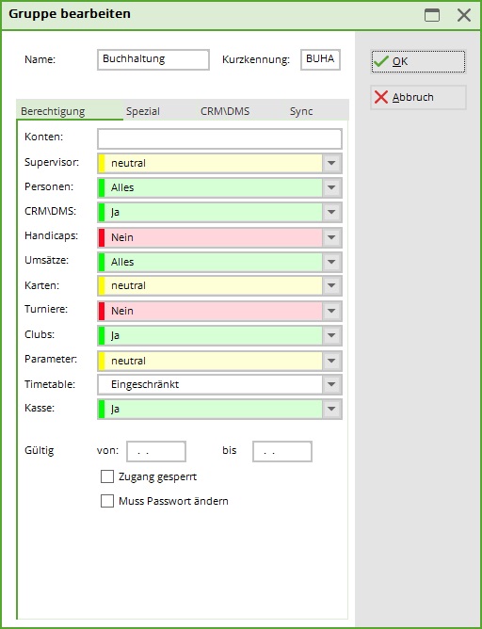The width and height of the screenshot is (482, 629).
Task: Confirm changes with the OK button
Action: tap(418, 61)
